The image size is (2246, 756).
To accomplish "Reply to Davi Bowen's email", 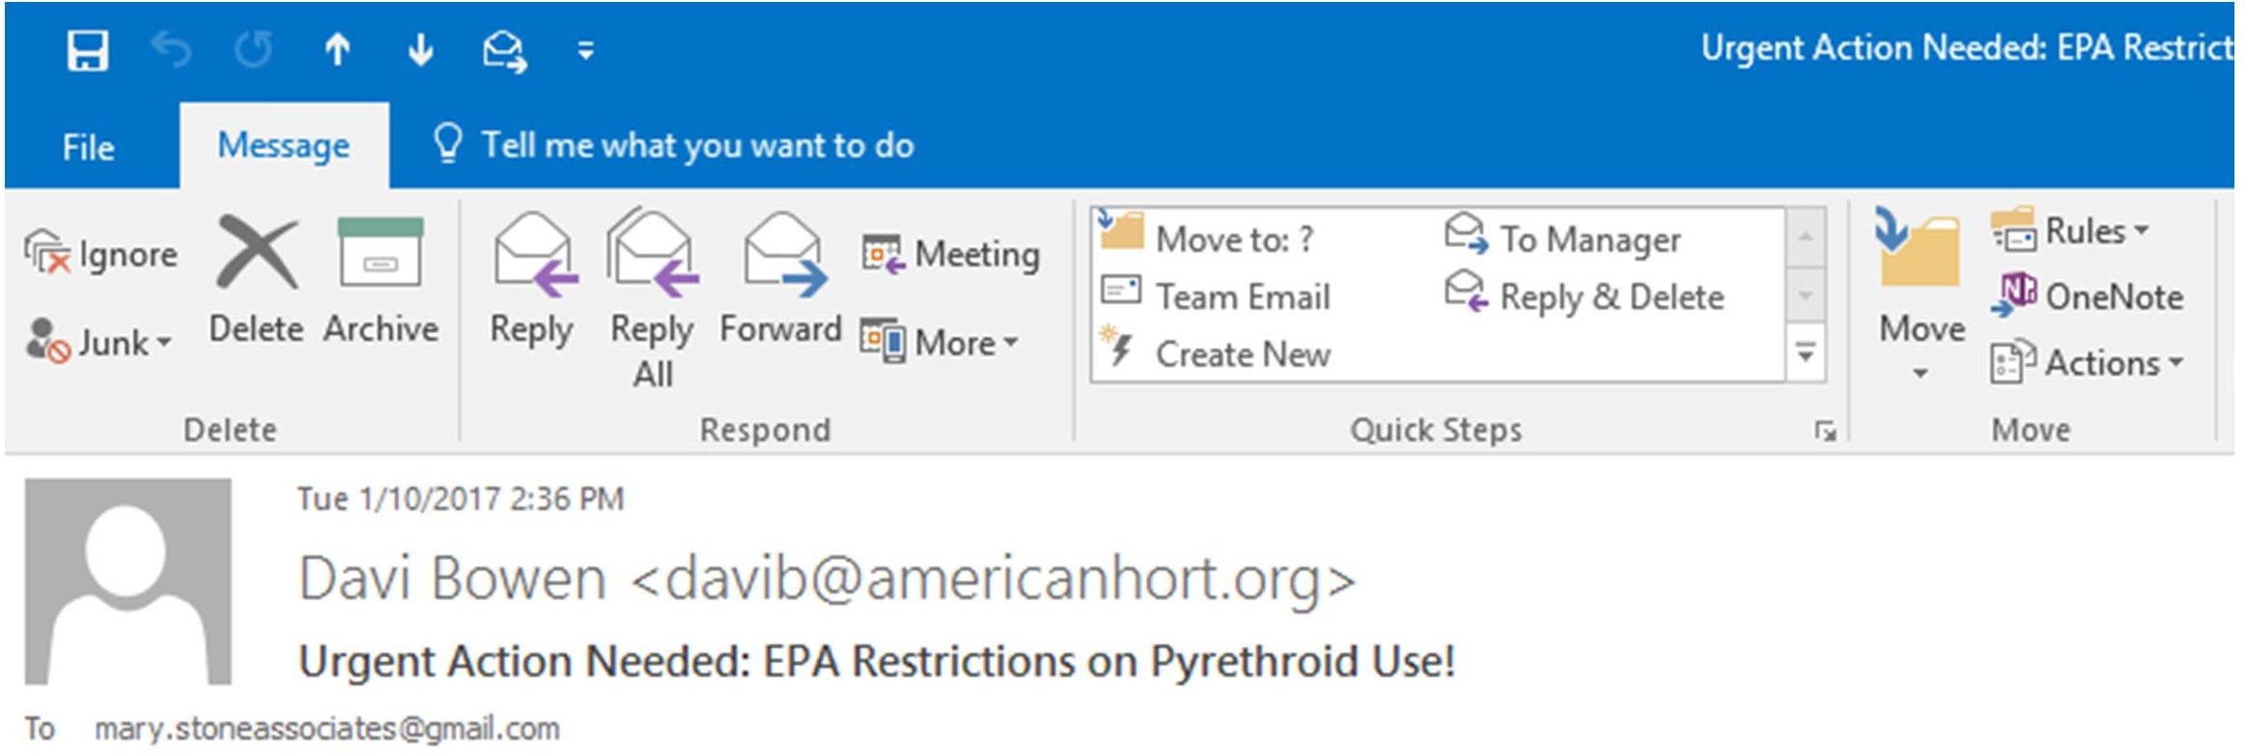I will pyautogui.click(x=532, y=280).
